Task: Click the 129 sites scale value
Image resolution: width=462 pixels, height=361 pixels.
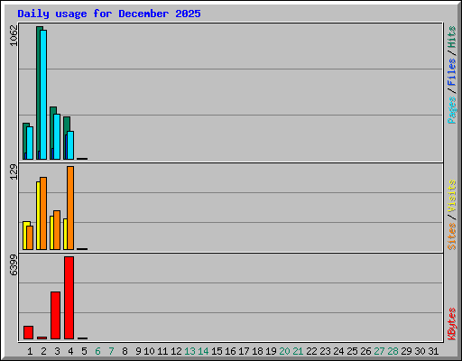Action: click(x=14, y=171)
